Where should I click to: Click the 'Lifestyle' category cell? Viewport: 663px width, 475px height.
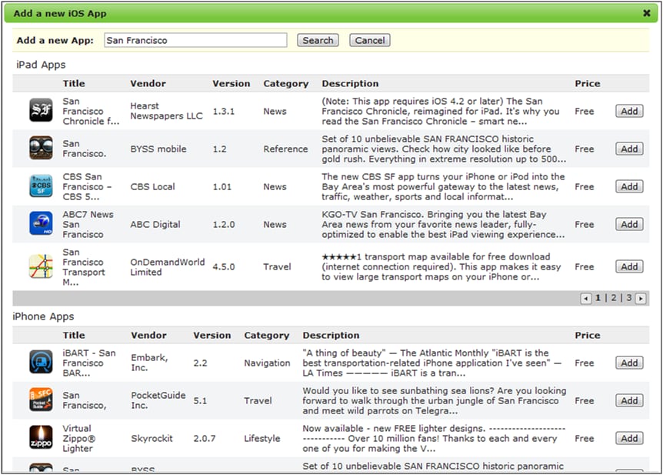262,439
